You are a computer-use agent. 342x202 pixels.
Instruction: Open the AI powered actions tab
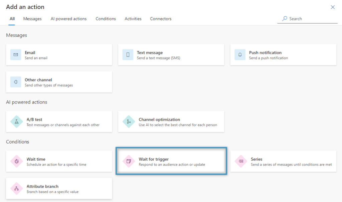[x=68, y=19]
